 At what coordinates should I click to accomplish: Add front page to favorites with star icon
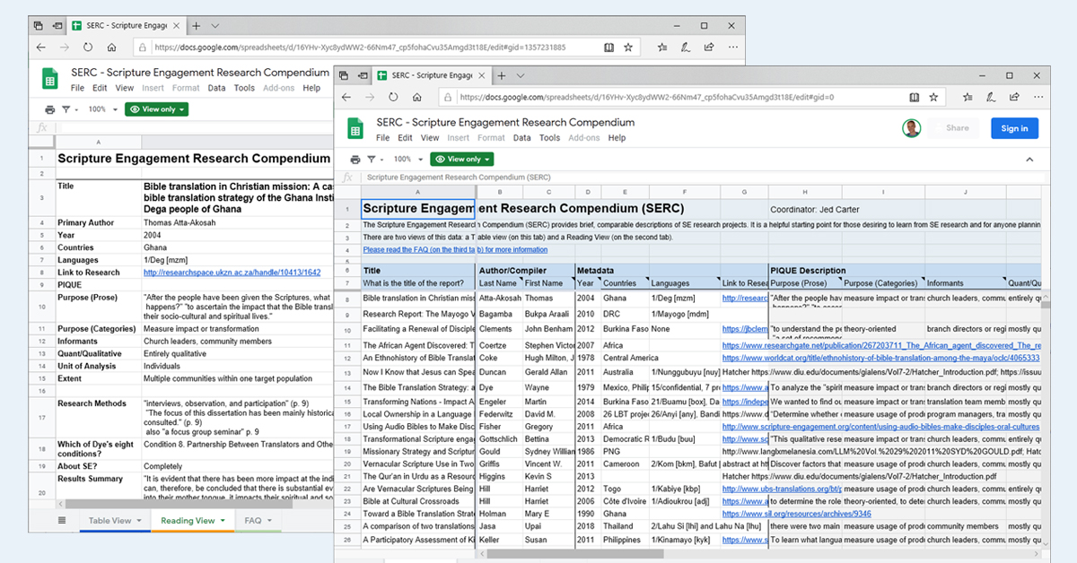click(x=933, y=97)
